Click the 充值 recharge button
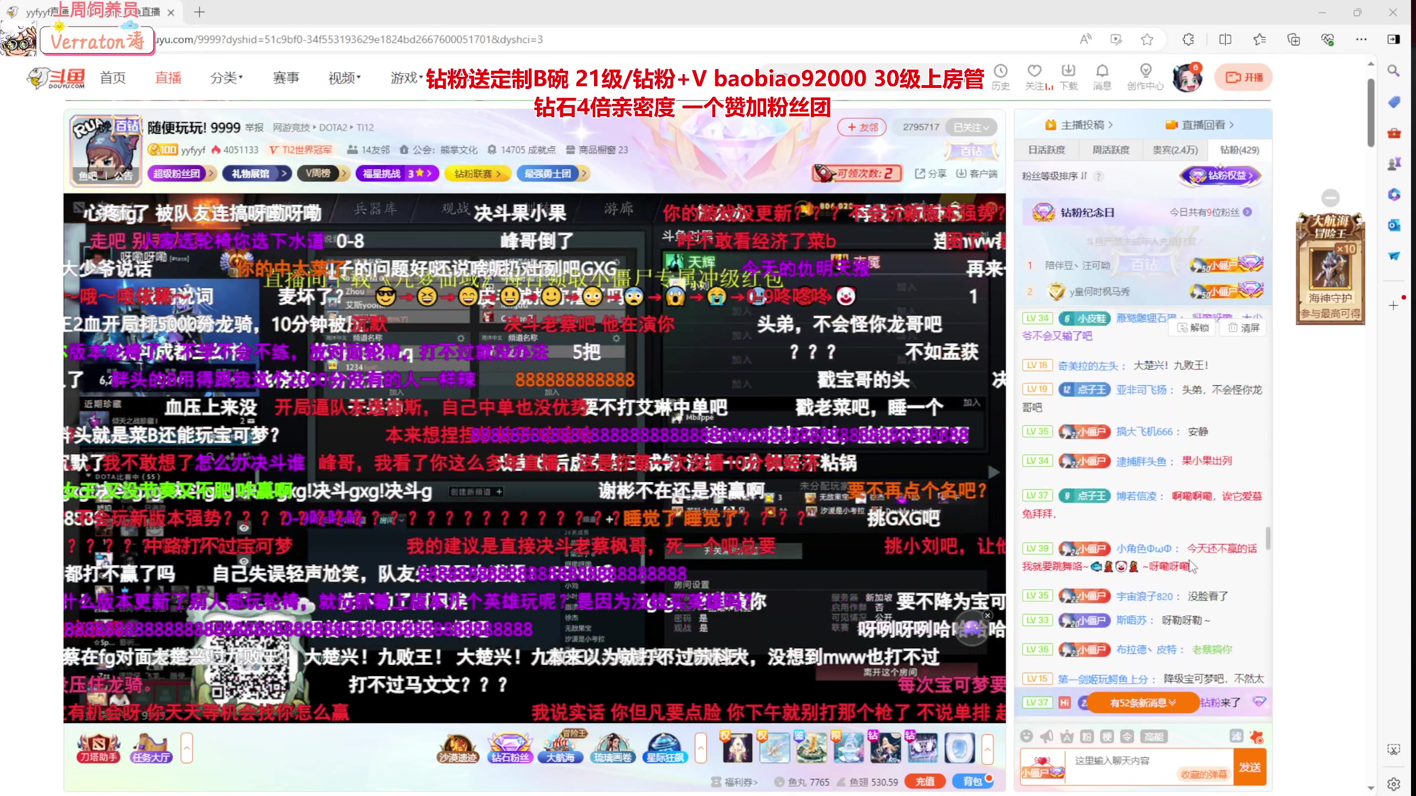Viewport: 1416px width, 796px height. tap(925, 782)
